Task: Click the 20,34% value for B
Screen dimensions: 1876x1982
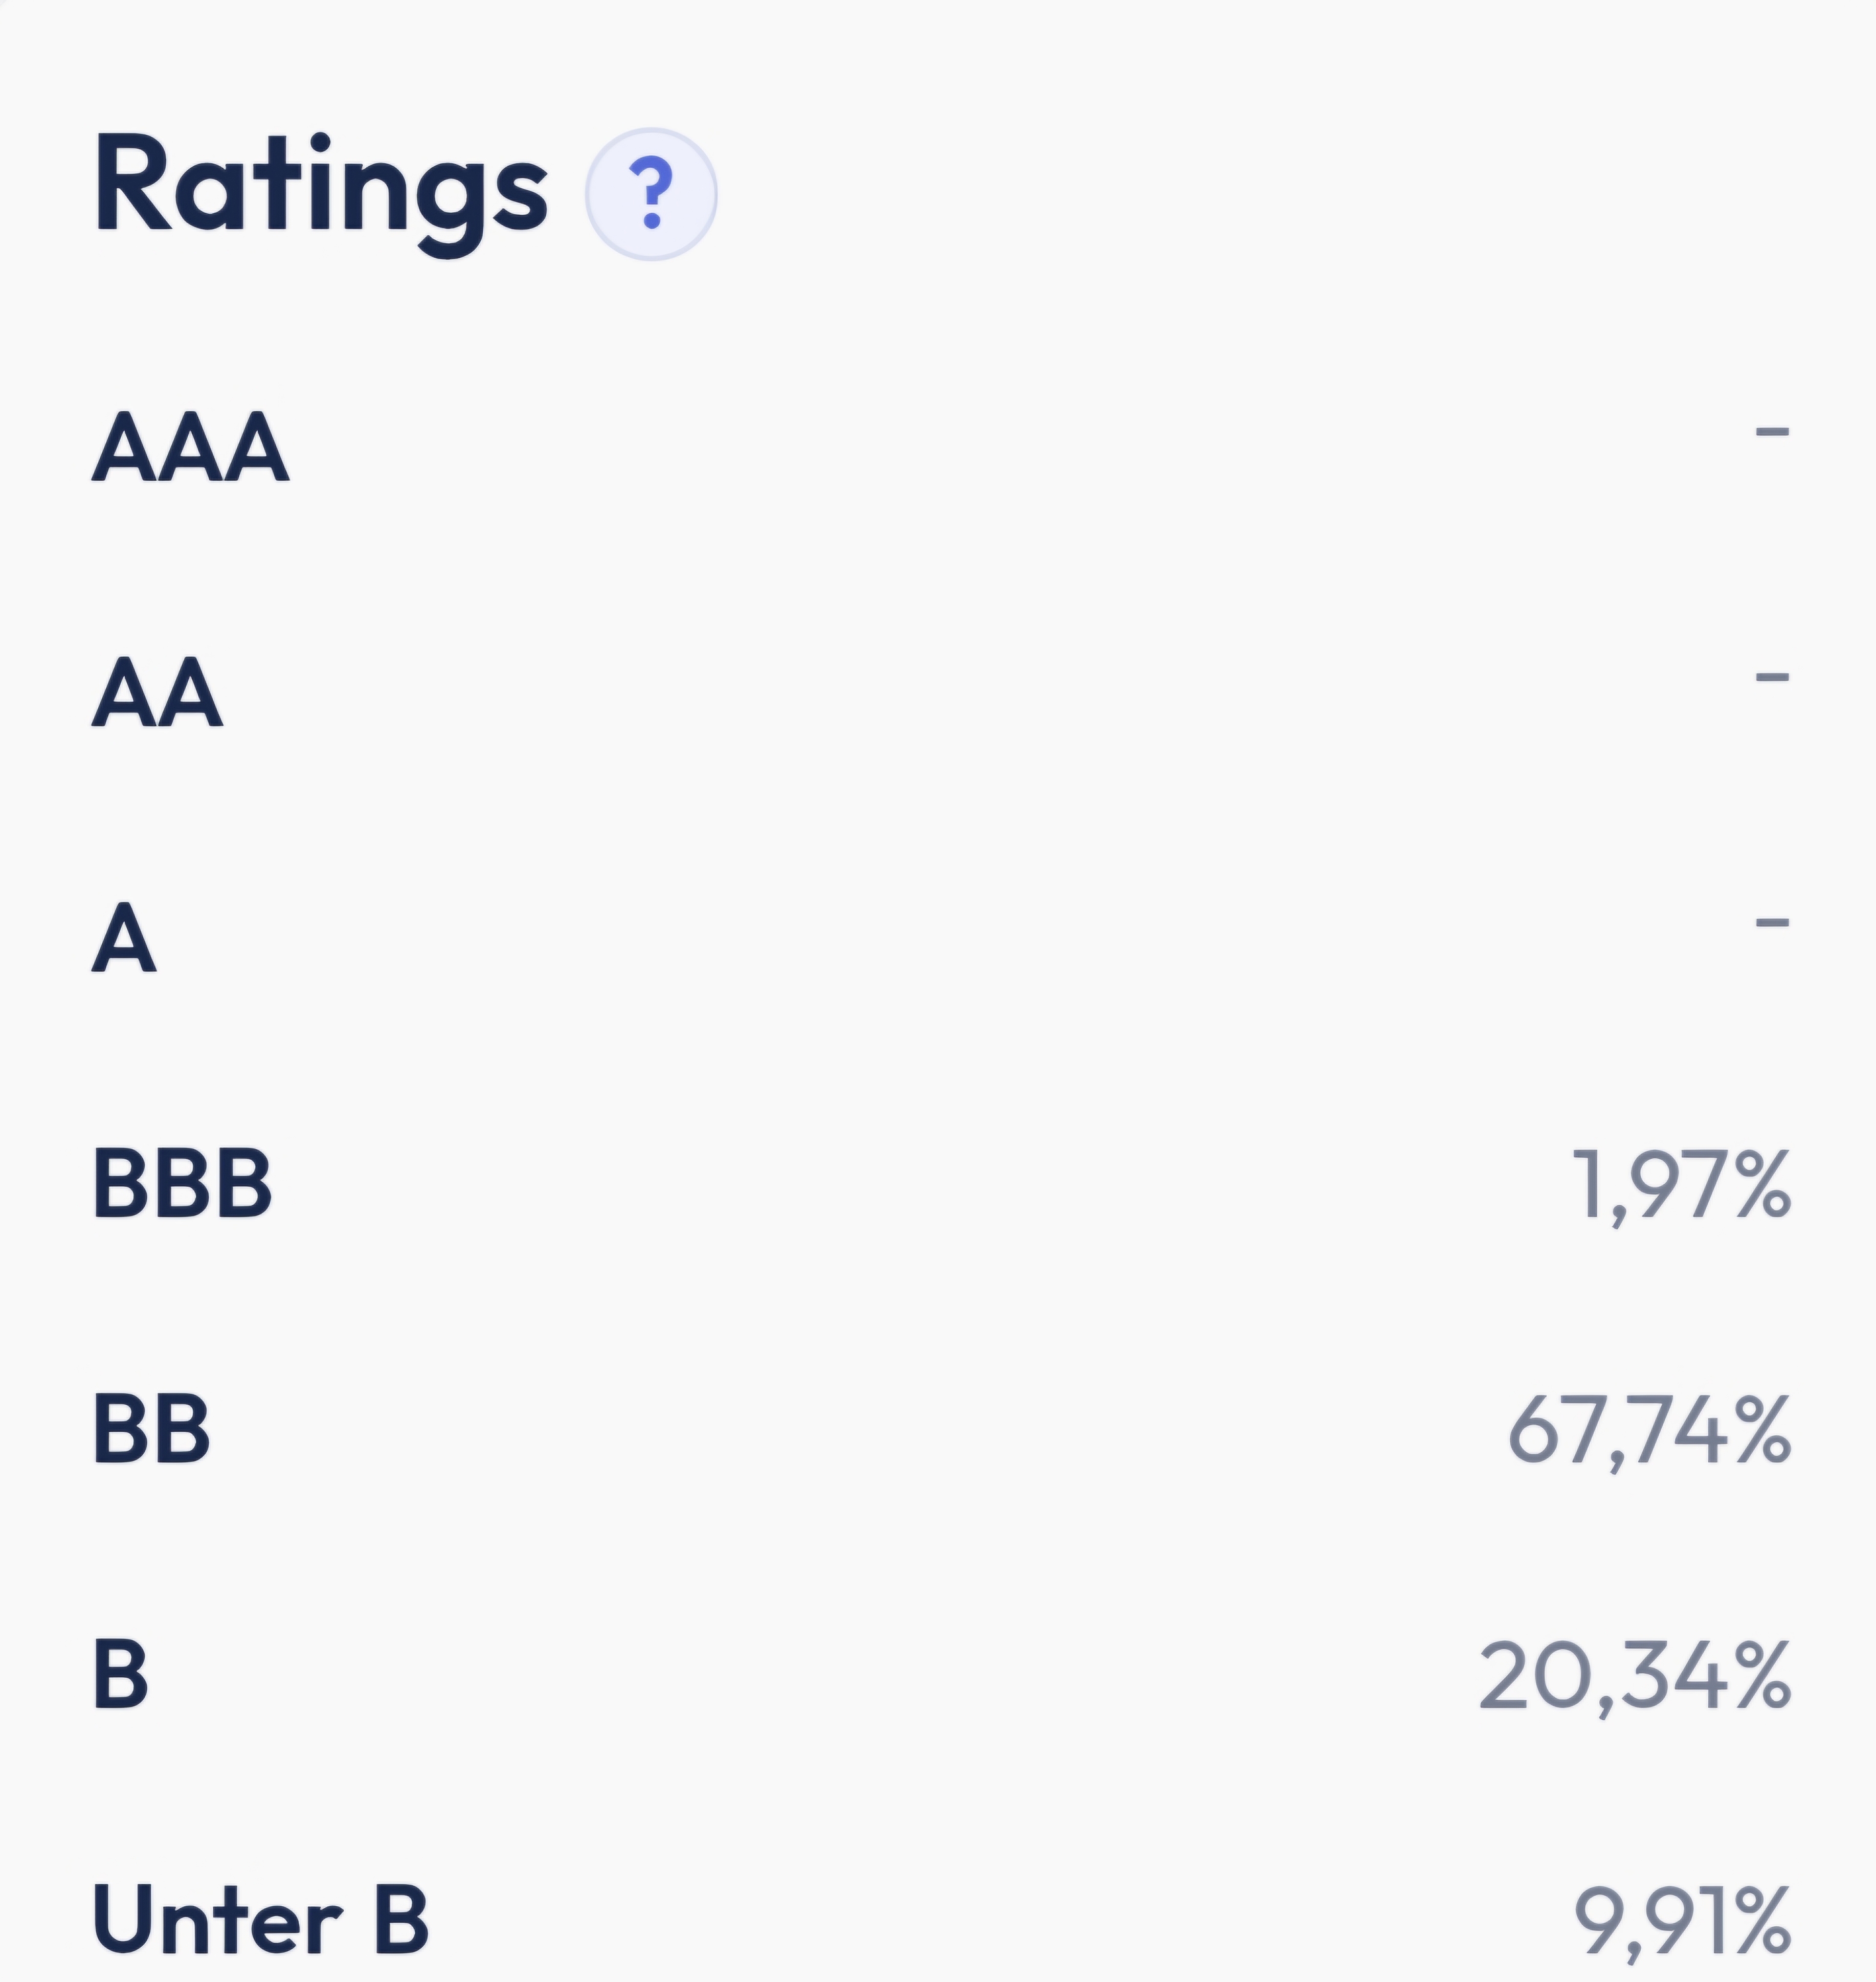Action: coord(1634,1678)
